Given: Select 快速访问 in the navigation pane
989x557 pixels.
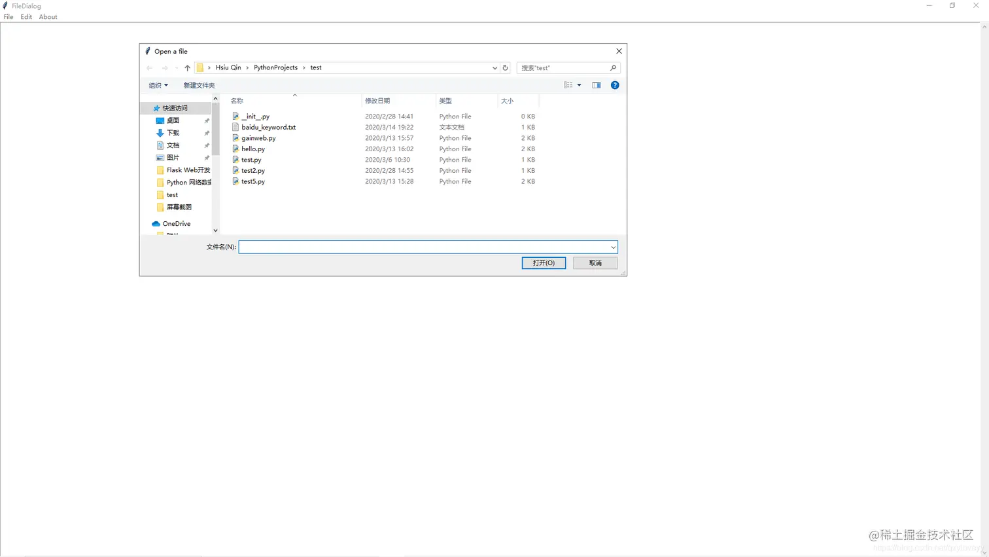Looking at the screenshot, I should [175, 108].
